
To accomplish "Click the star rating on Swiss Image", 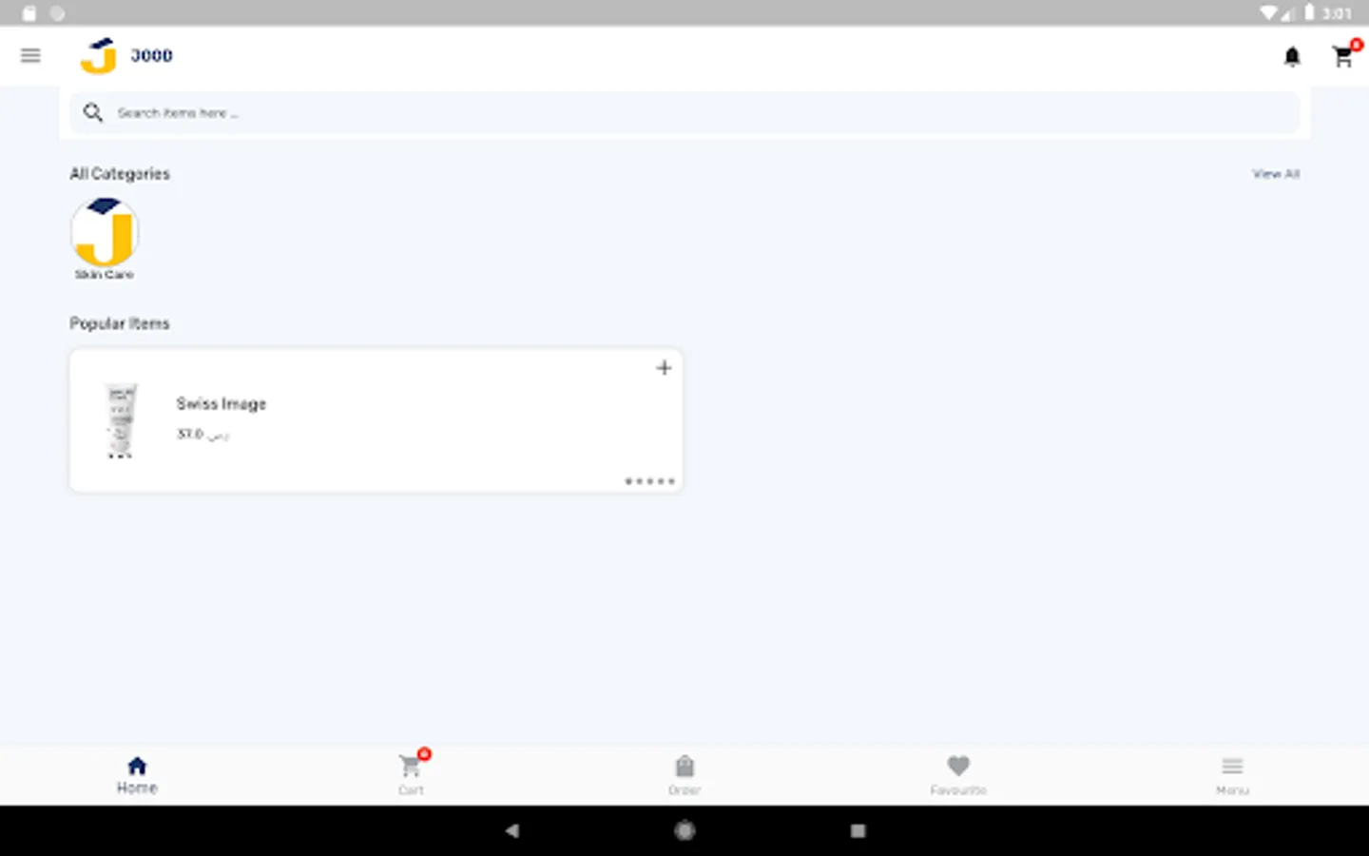I will tap(649, 481).
